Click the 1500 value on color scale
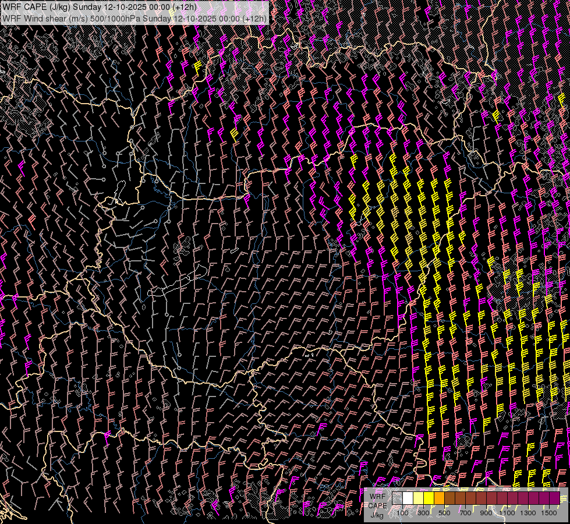 [548, 514]
